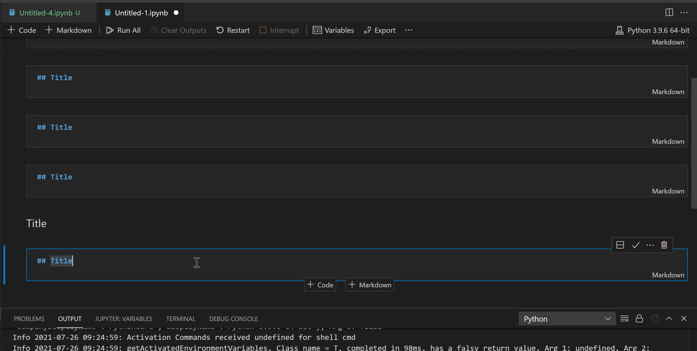Image resolution: width=697 pixels, height=351 pixels.
Task: Delete the selected markdown cell
Action: pos(664,245)
